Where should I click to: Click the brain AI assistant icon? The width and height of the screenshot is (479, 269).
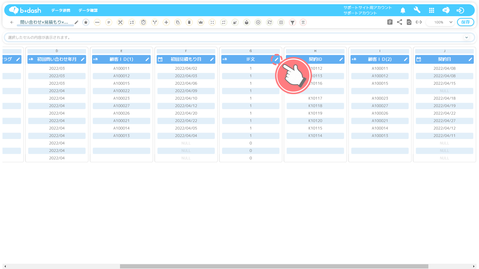(446, 10)
